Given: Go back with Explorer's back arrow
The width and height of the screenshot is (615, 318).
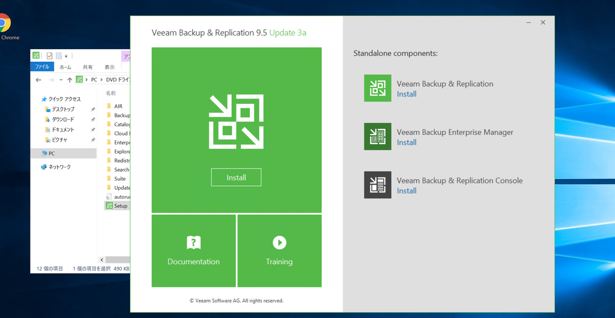Looking at the screenshot, I should click(38, 80).
